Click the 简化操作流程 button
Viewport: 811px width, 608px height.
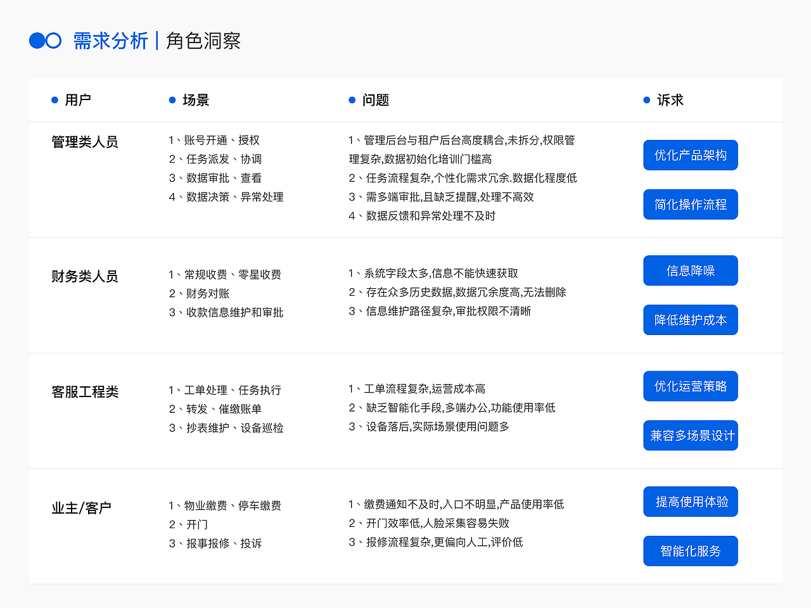[690, 204]
